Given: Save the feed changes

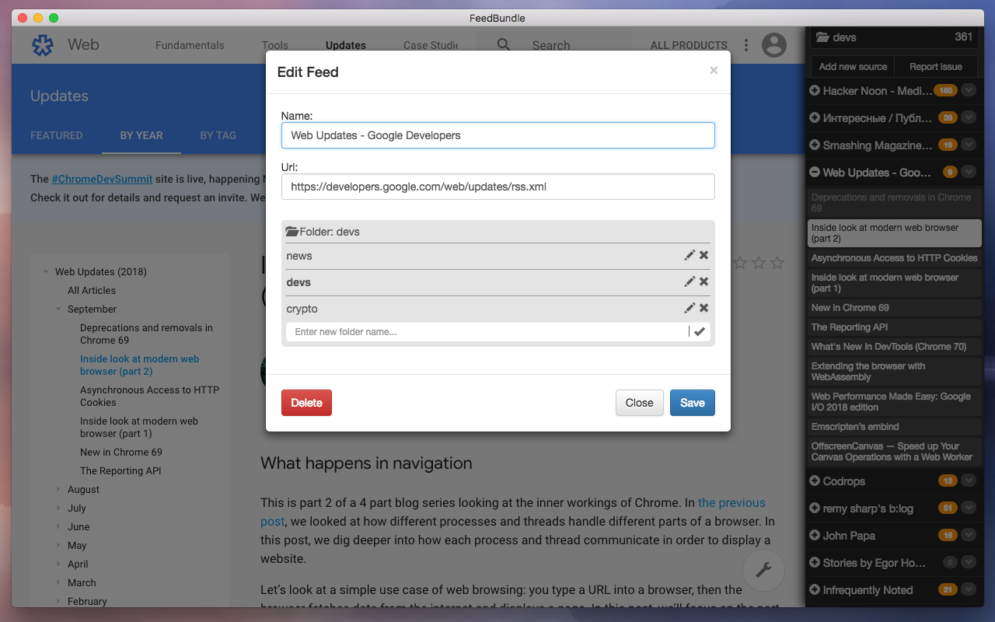Looking at the screenshot, I should 693,403.
